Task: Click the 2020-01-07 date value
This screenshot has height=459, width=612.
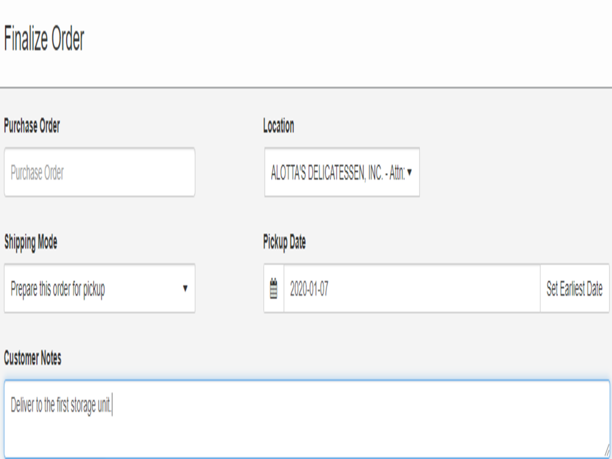Action: pyautogui.click(x=309, y=289)
